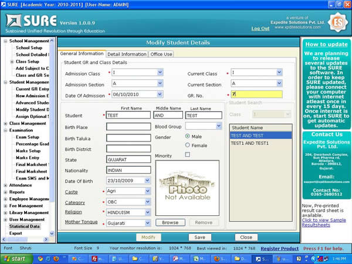This screenshot has width=352, height=264.
Task: Click the ES Expedite Solutions emblem
Action: coord(338,22)
